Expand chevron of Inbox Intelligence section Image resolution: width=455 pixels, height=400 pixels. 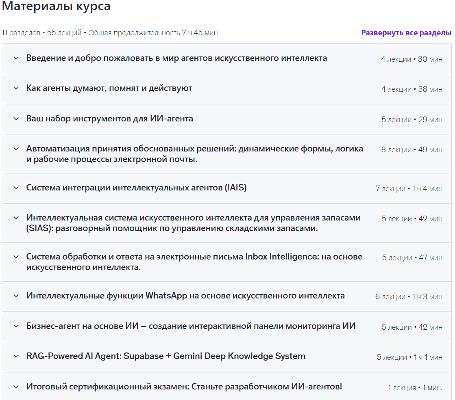click(16, 257)
